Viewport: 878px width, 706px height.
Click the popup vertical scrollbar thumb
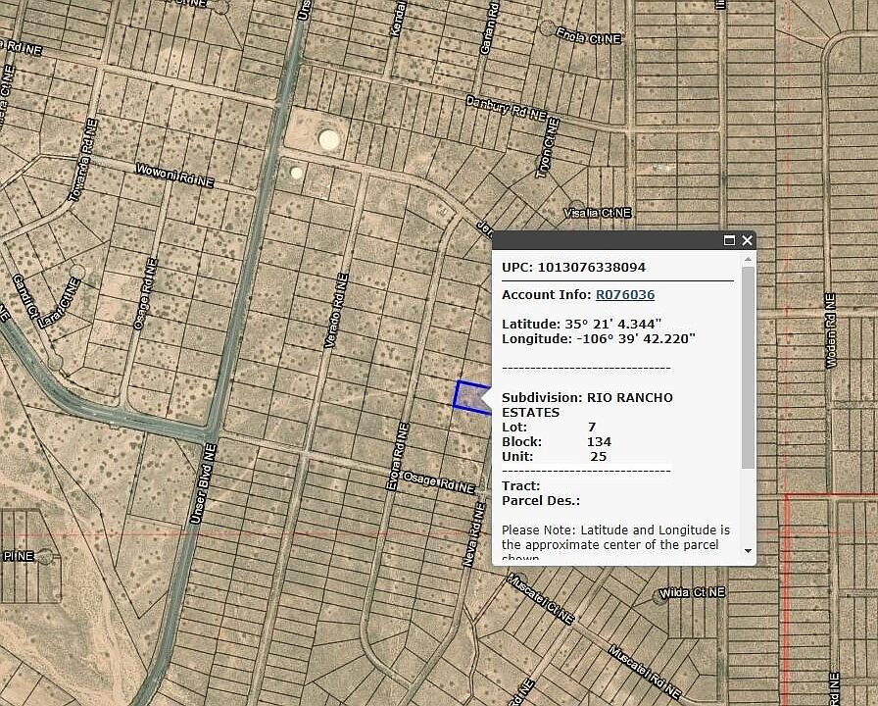coord(749,368)
